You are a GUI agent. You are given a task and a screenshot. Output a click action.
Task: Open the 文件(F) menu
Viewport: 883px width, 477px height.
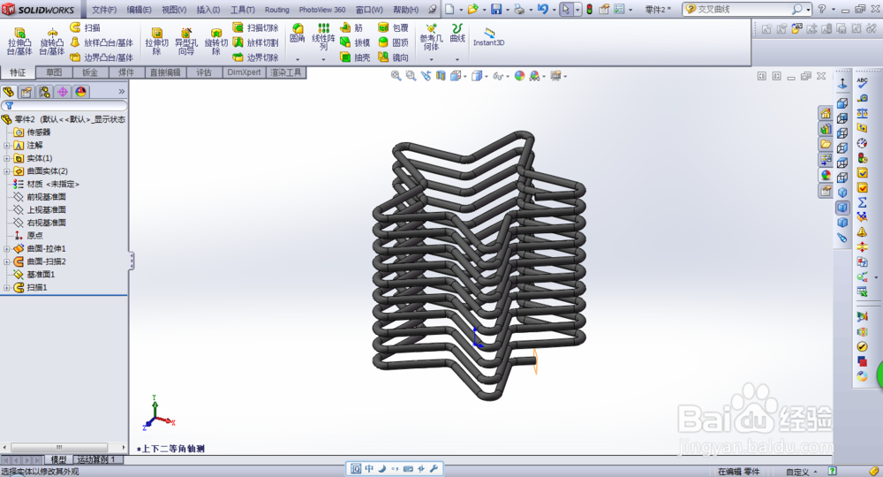(104, 10)
